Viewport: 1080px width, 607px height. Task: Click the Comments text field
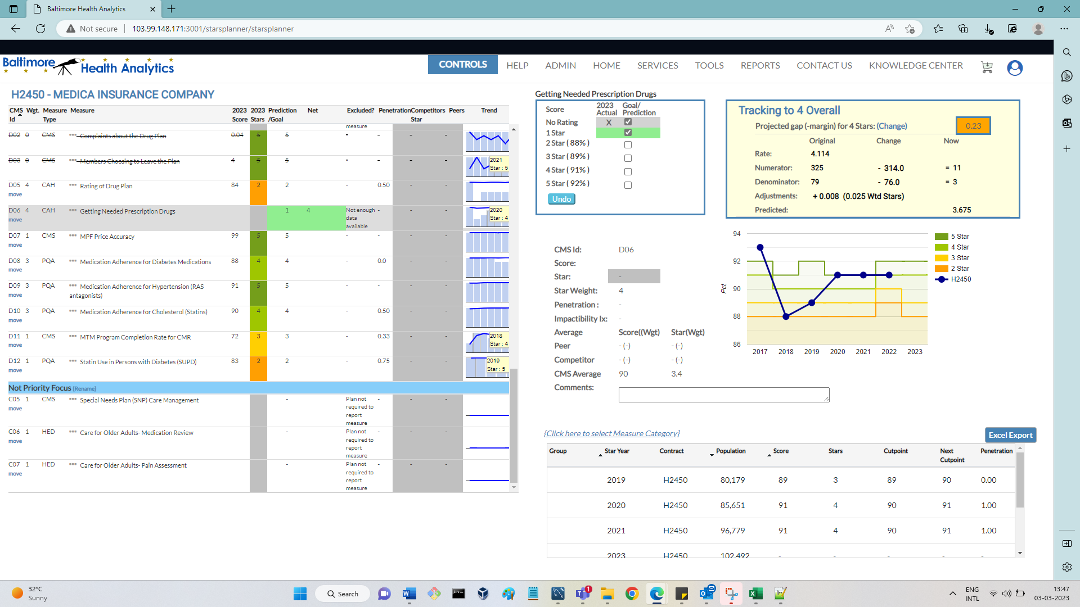coord(723,395)
